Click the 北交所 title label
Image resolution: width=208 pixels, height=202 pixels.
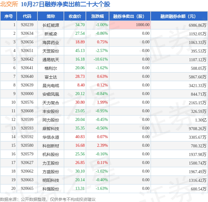pyautogui.click(x=9, y=4)
